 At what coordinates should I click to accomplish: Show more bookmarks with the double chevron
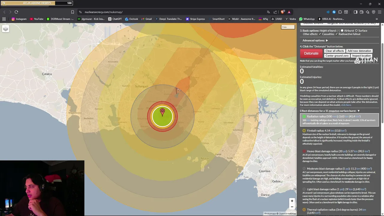(x=377, y=19)
